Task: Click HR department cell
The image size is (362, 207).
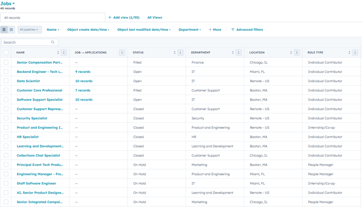Action: 214,137
